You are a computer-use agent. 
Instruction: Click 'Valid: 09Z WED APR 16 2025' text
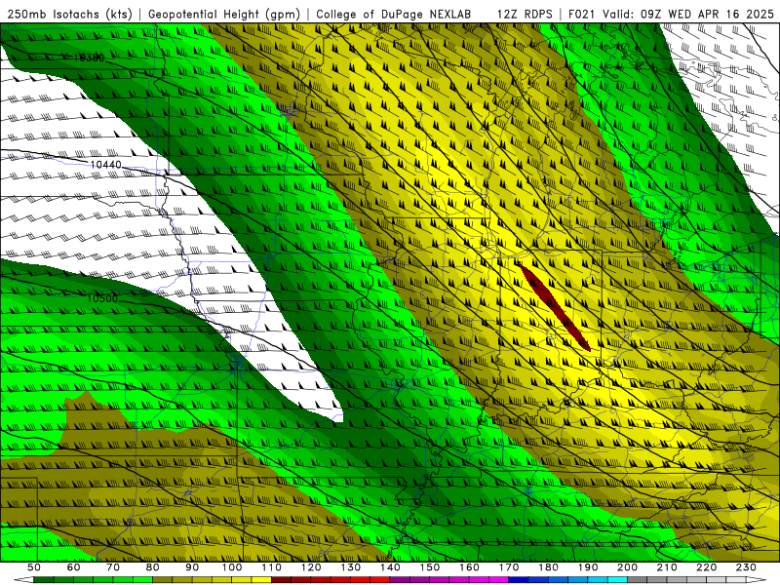(688, 15)
